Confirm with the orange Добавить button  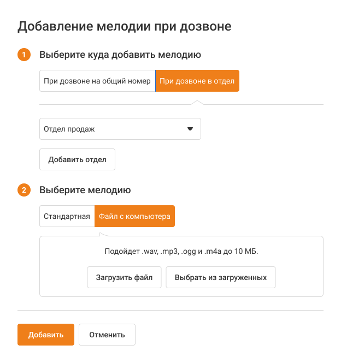46,335
